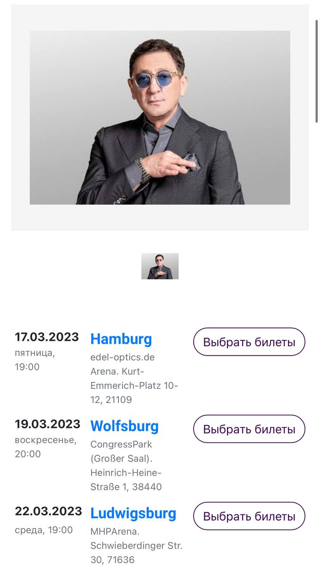320x571 pixels.
Task: Click the среда, 19:00 time label
Action: pyautogui.click(x=44, y=530)
